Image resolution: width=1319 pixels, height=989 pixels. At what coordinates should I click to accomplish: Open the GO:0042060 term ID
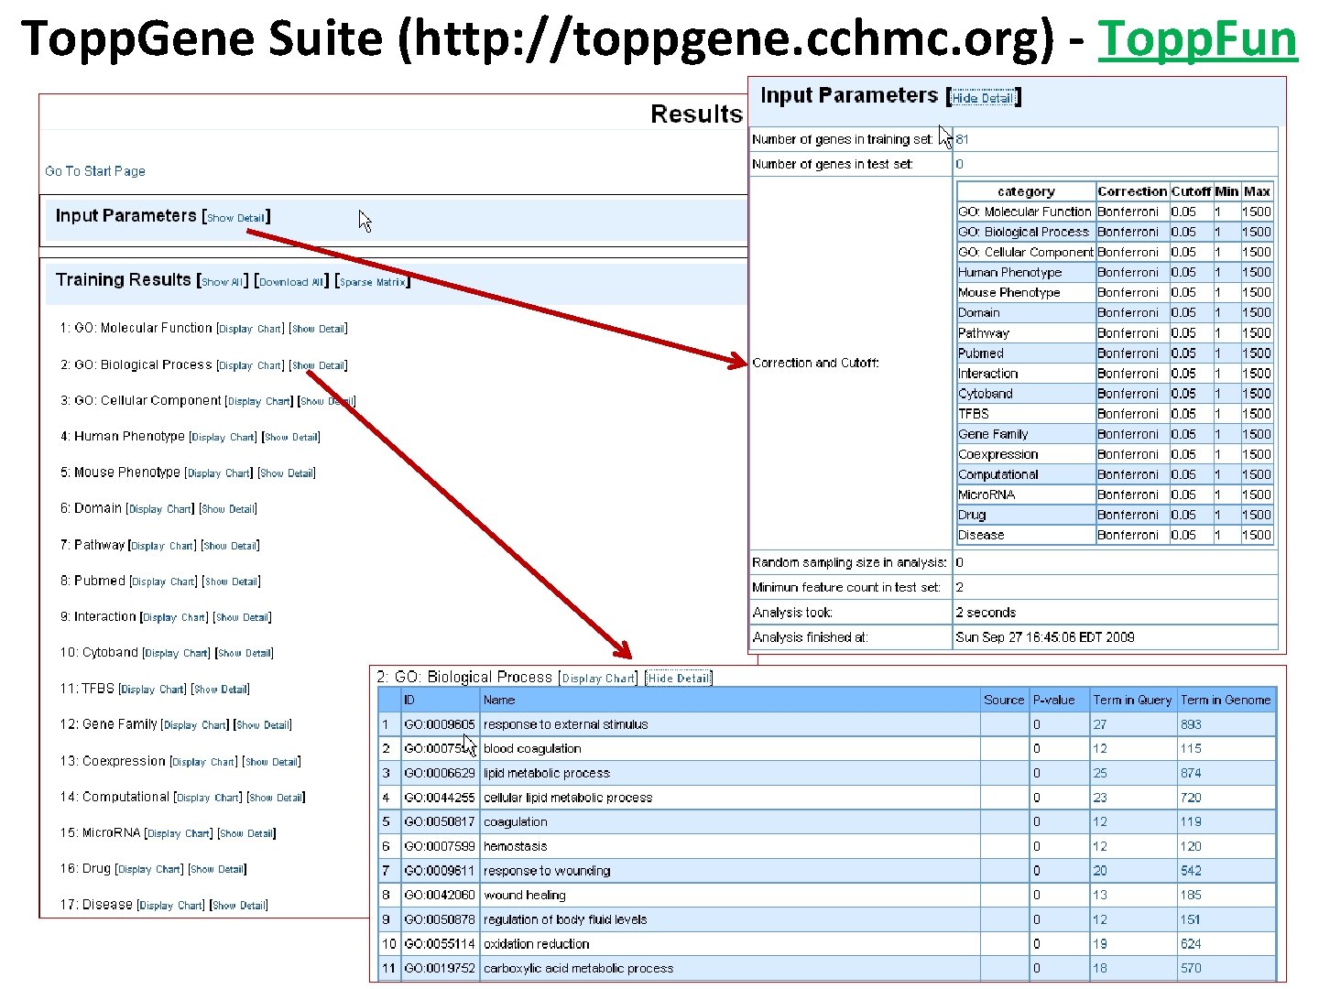(x=440, y=896)
